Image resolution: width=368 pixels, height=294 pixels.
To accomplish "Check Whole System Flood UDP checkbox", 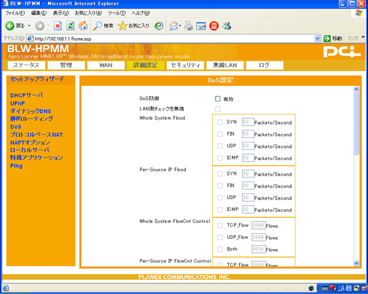I will click(220, 146).
